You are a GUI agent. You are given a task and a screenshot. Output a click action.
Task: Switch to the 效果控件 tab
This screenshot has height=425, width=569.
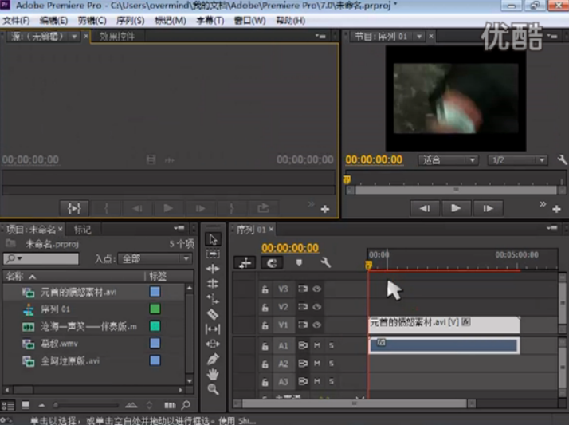pyautogui.click(x=117, y=37)
